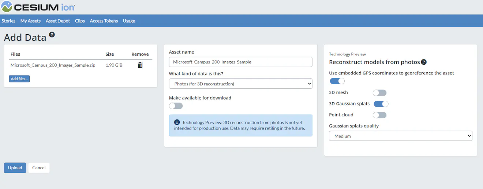Screen dimensions: 483x189
Task: Click the Asset name text field
Action: pos(240,62)
